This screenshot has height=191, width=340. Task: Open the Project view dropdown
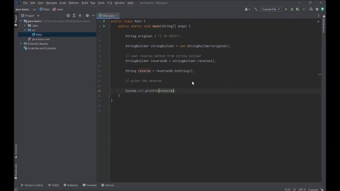(x=30, y=15)
